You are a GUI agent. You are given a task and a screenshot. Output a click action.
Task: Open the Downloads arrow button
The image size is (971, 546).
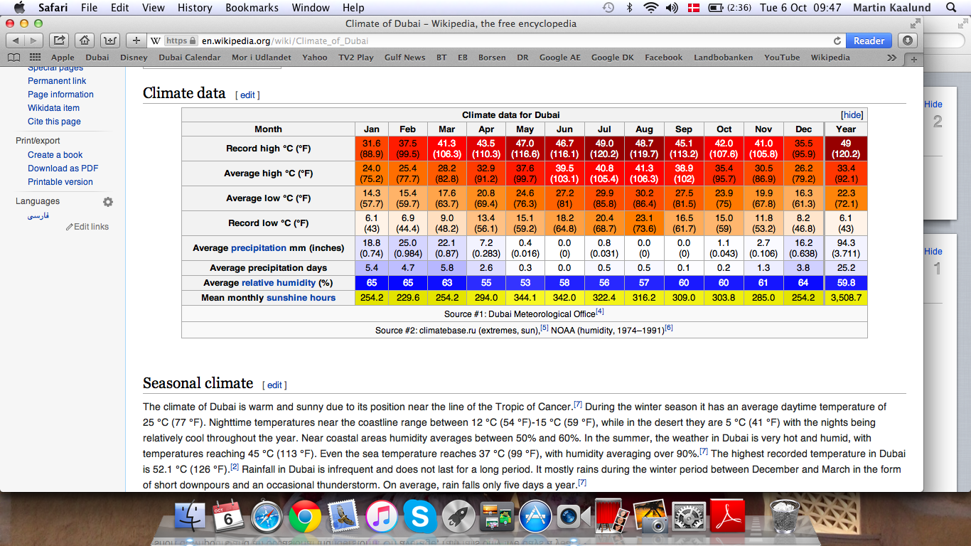coord(907,41)
